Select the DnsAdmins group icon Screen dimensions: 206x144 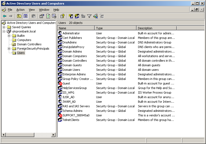point(60,42)
